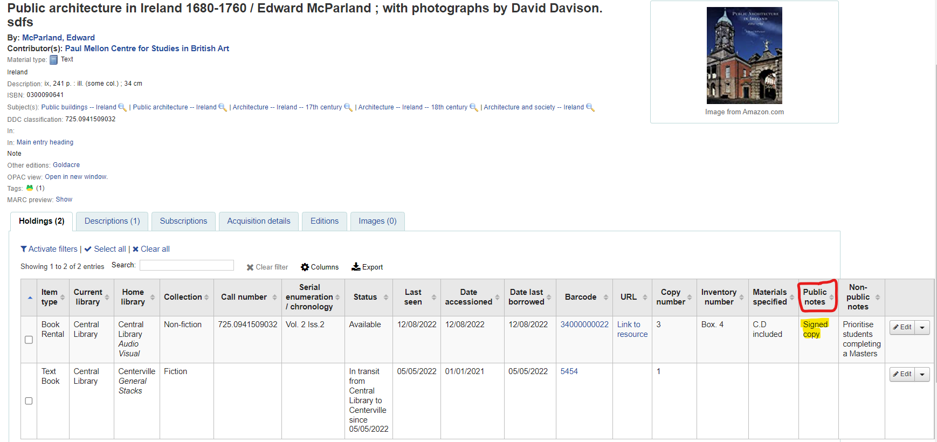Click the holdings Search input field
The width and height of the screenshot is (937, 442).
click(187, 265)
